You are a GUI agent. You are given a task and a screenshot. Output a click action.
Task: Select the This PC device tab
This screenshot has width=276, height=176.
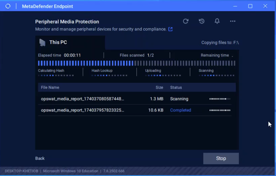(70, 42)
